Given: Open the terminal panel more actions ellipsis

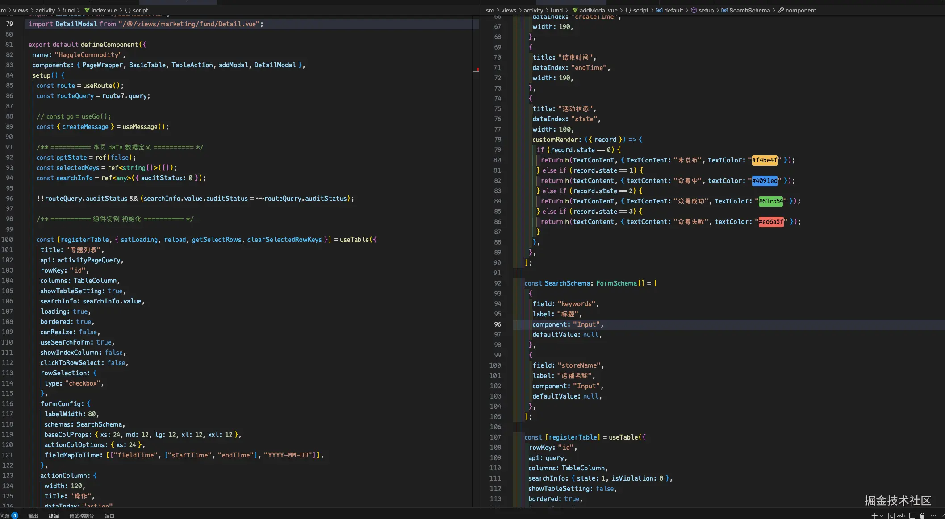Looking at the screenshot, I should [933, 515].
